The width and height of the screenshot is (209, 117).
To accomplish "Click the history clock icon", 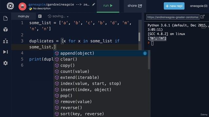I will [49, 16].
